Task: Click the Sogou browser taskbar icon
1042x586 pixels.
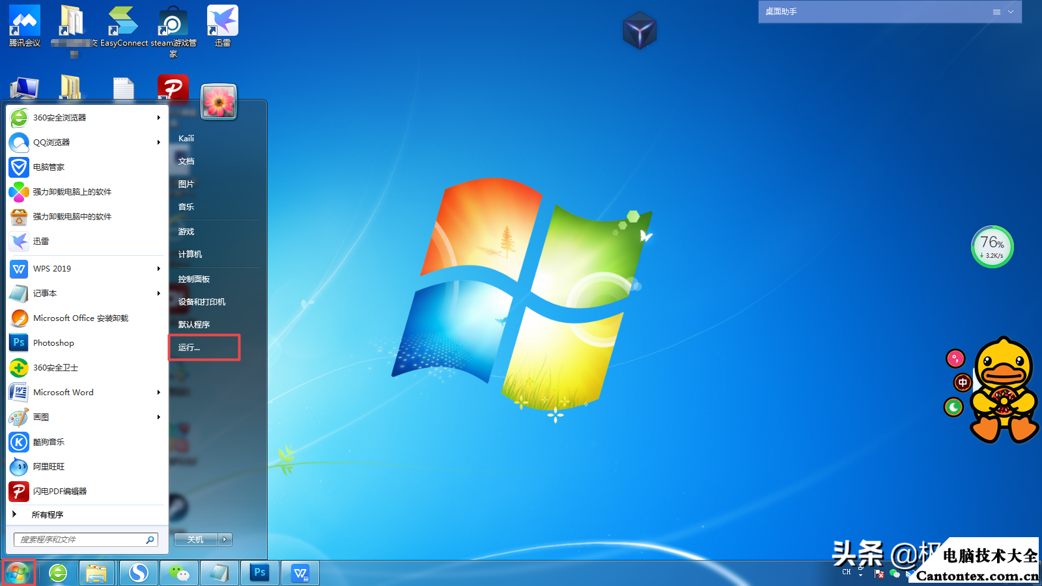Action: coord(138,573)
